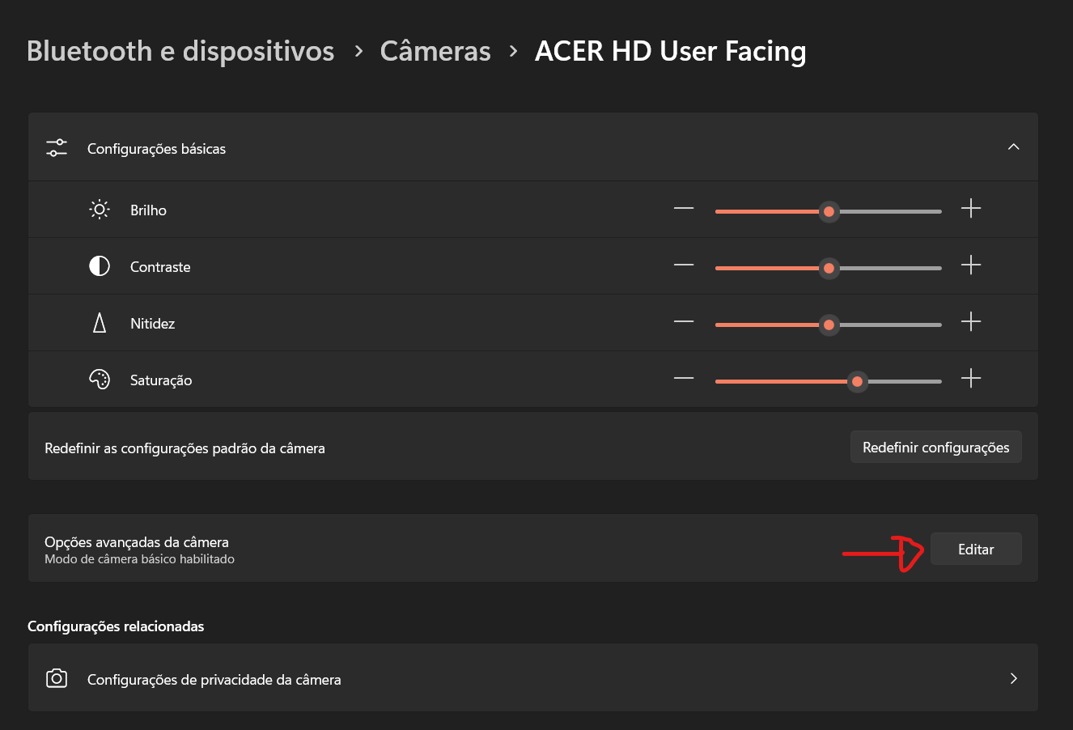
Task: Click the Brilho sun icon
Action: 100,210
